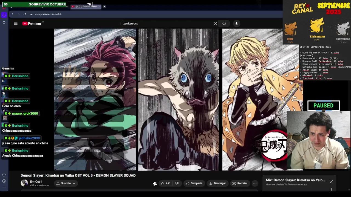Image resolution: width=351 pixels, height=197 pixels.
Task: Start voice search with microphone icon
Action: [x=237, y=24]
